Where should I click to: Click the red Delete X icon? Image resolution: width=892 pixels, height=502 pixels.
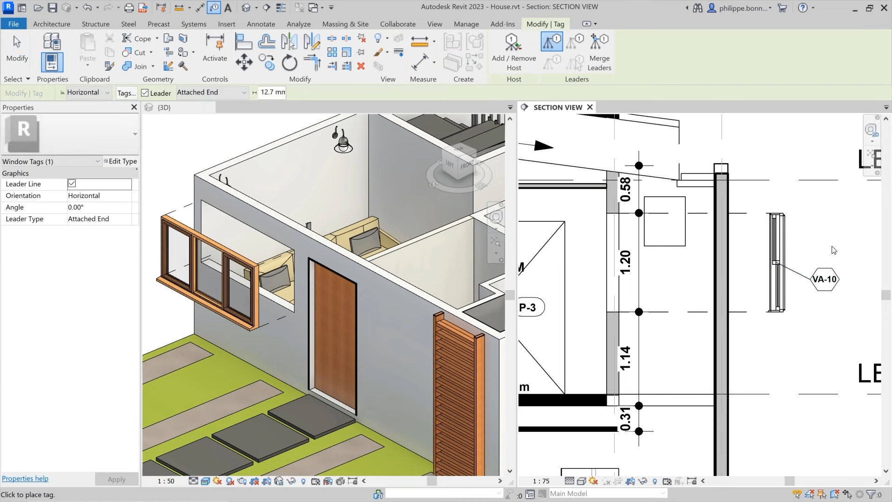coord(361,66)
